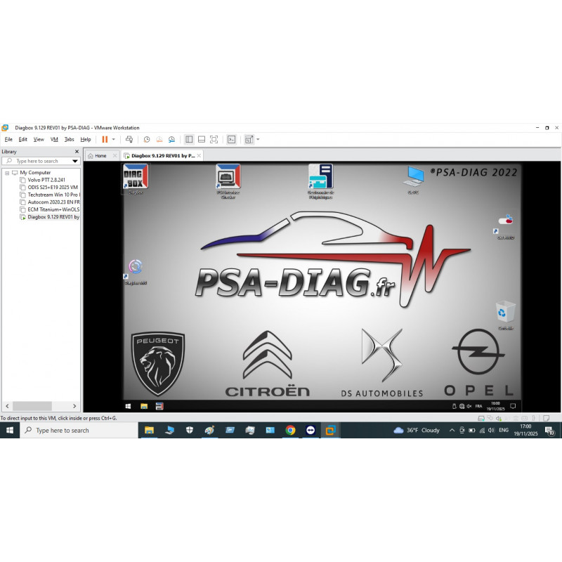Toggle the tab thumbnail bar view

201,139
